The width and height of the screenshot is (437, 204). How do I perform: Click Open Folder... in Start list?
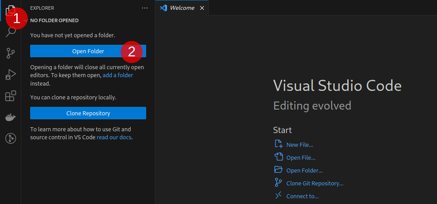click(304, 170)
